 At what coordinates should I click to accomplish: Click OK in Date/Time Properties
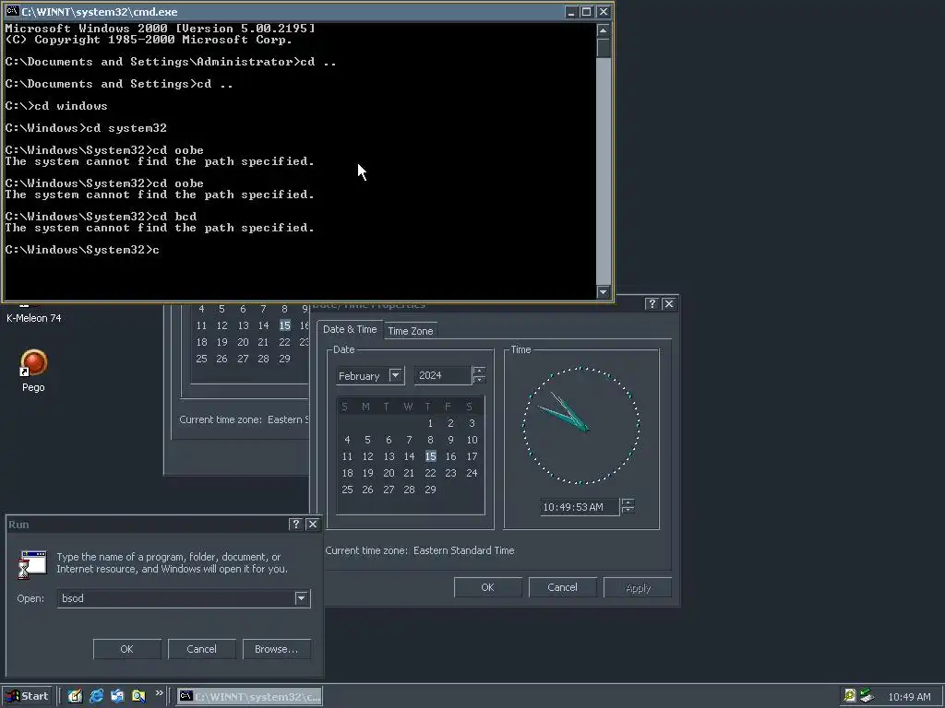tap(487, 587)
